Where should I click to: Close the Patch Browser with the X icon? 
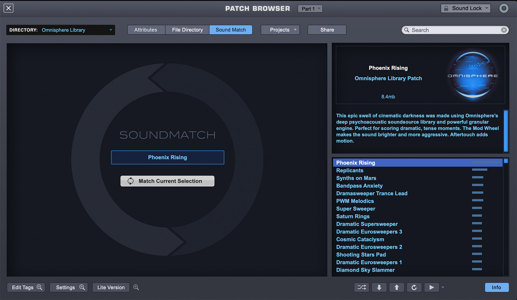coord(9,8)
